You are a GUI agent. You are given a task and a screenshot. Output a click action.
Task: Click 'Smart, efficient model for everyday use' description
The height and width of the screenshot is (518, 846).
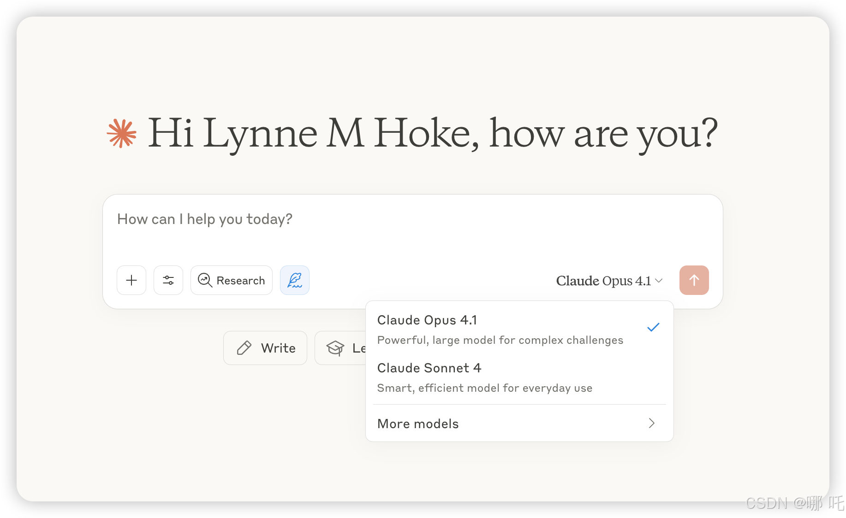click(485, 388)
